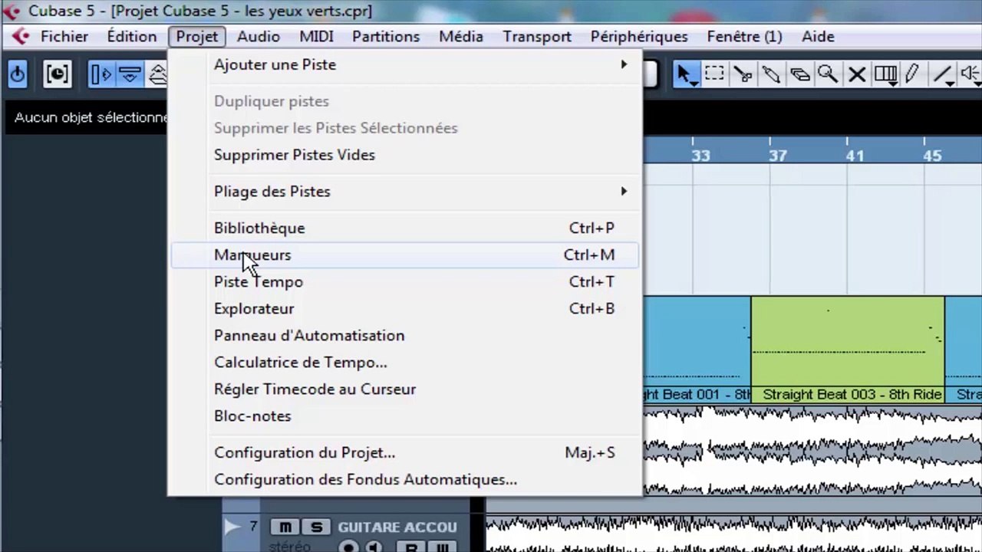The width and height of the screenshot is (982, 552).
Task: Click ruler at bar 45
Action: pos(931,156)
